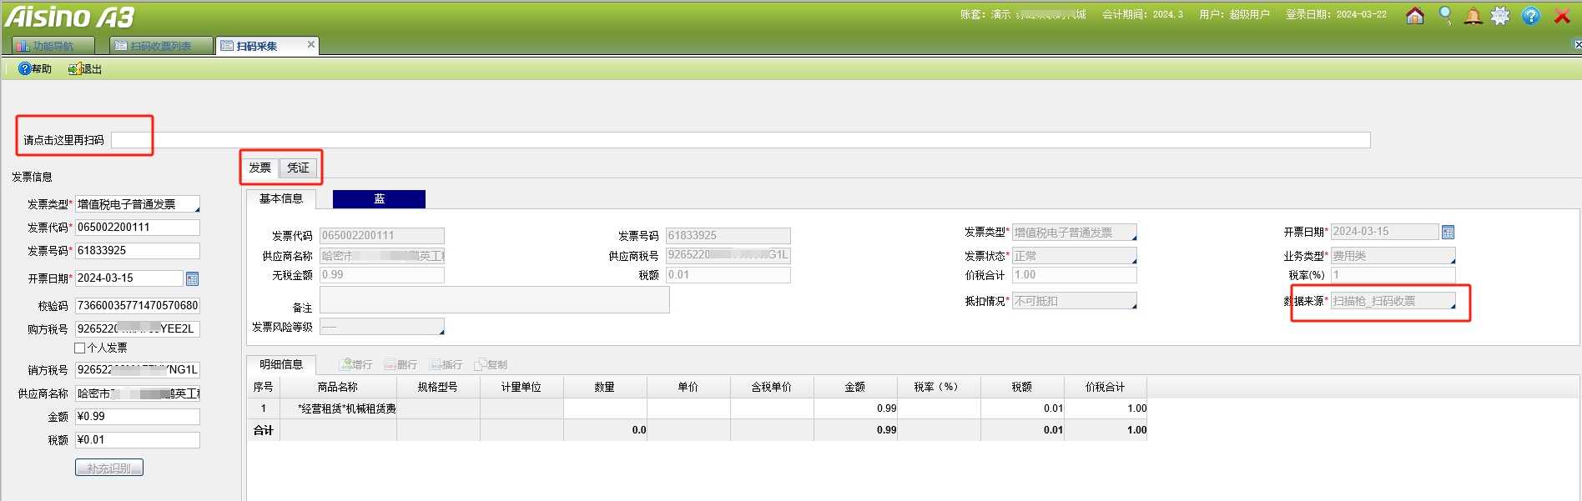Click the 请点击这里再扫码 scan input field
This screenshot has height=501, width=1582.
pos(739,140)
